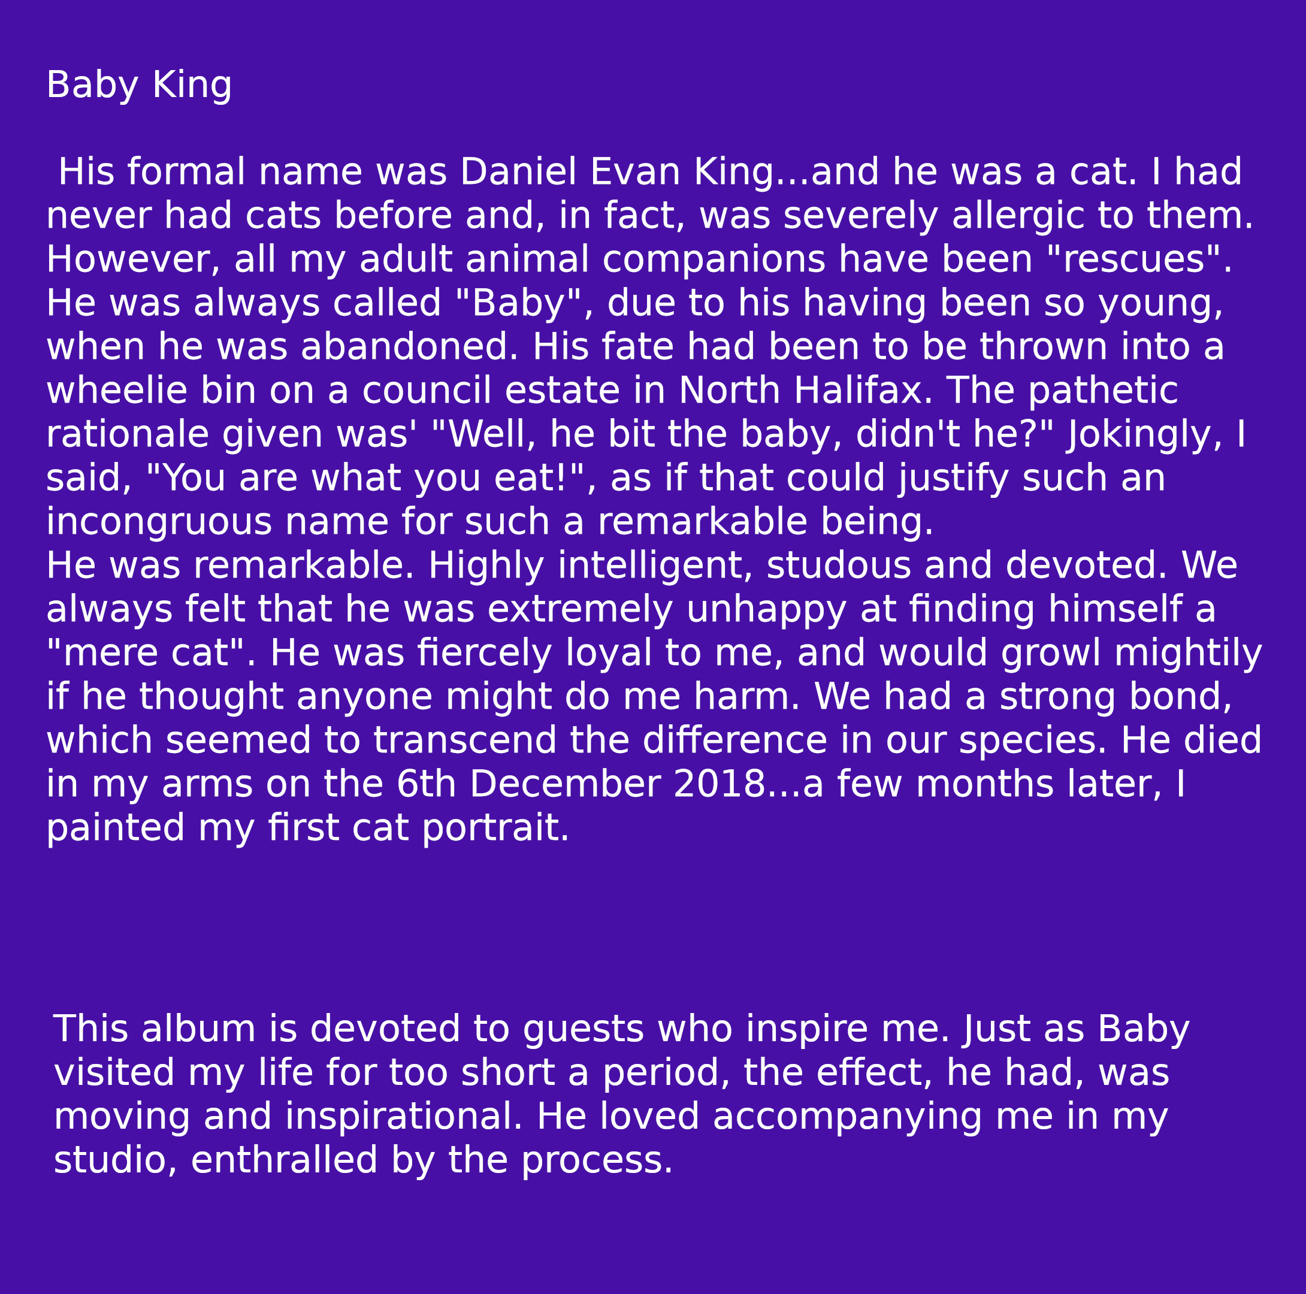
Task: Click the word "incongruous"
Action: (159, 522)
